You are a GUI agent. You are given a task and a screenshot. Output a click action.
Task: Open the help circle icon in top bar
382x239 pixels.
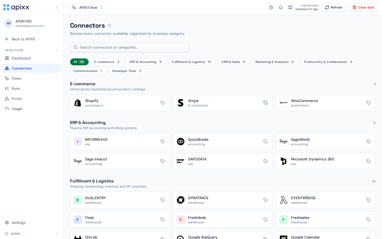click(x=271, y=7)
